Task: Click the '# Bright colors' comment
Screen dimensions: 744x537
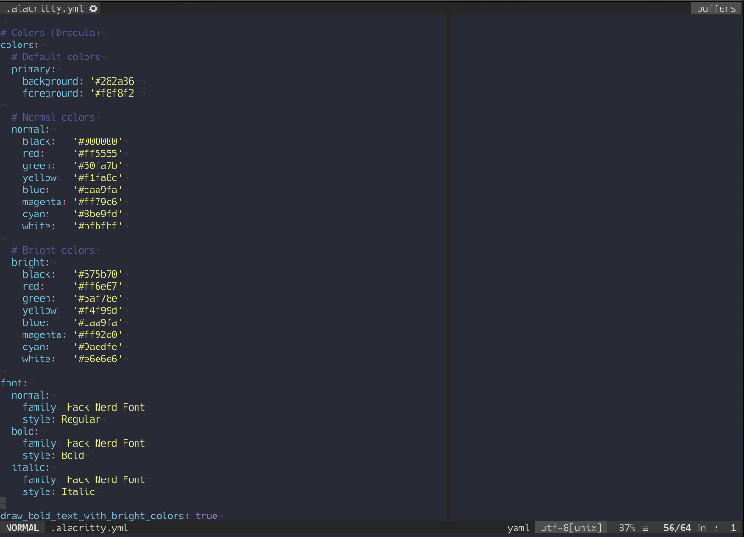Action: 53,250
